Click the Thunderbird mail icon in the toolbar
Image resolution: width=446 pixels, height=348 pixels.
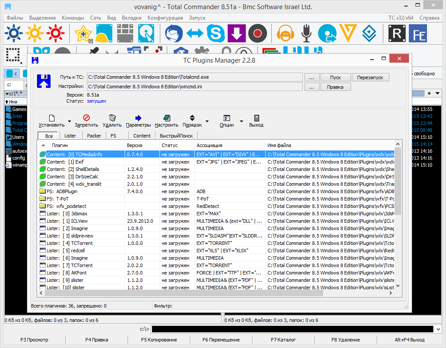tap(174, 33)
